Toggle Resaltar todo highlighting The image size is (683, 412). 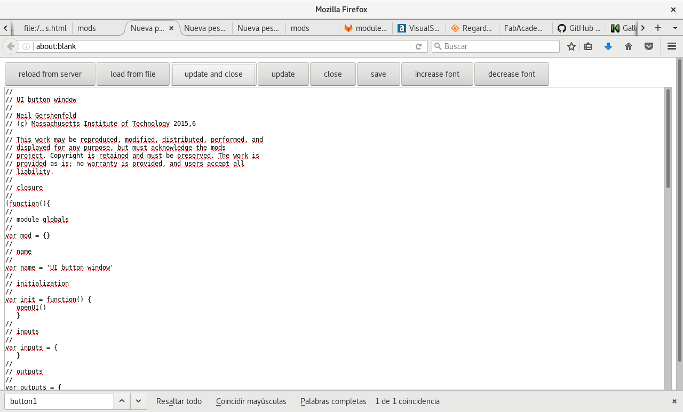pyautogui.click(x=179, y=401)
